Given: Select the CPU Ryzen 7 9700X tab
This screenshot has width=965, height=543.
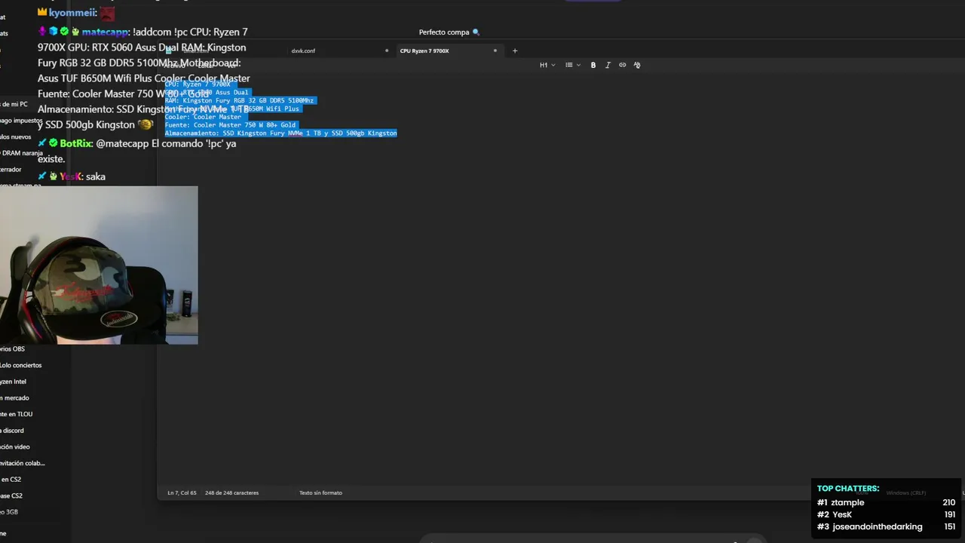Looking at the screenshot, I should pos(424,51).
